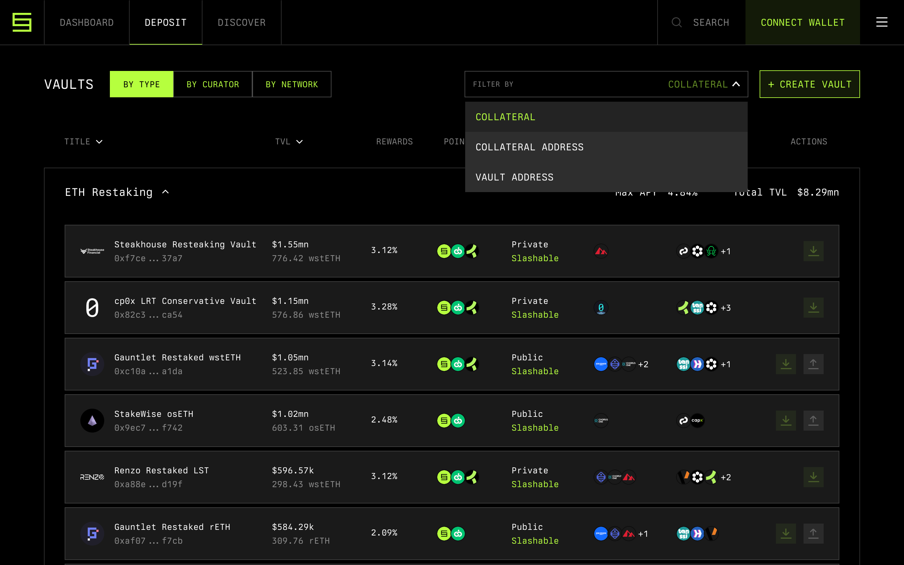Click points icons in Steakhouse Resteaking Vault row
This screenshot has height=565, width=904.
coord(458,251)
